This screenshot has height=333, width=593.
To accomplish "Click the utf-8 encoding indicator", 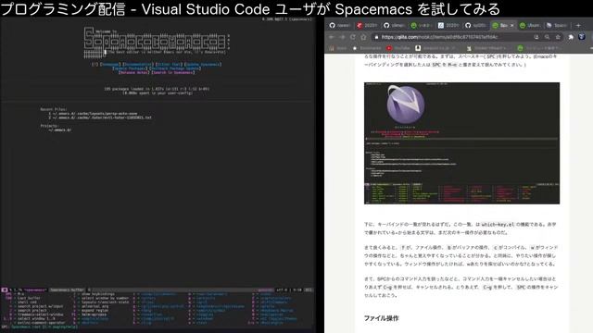I will click(x=282, y=290).
